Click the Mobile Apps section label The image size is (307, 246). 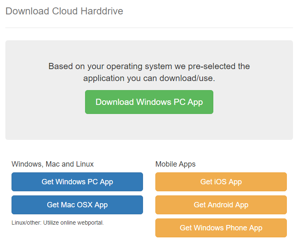tap(175, 164)
